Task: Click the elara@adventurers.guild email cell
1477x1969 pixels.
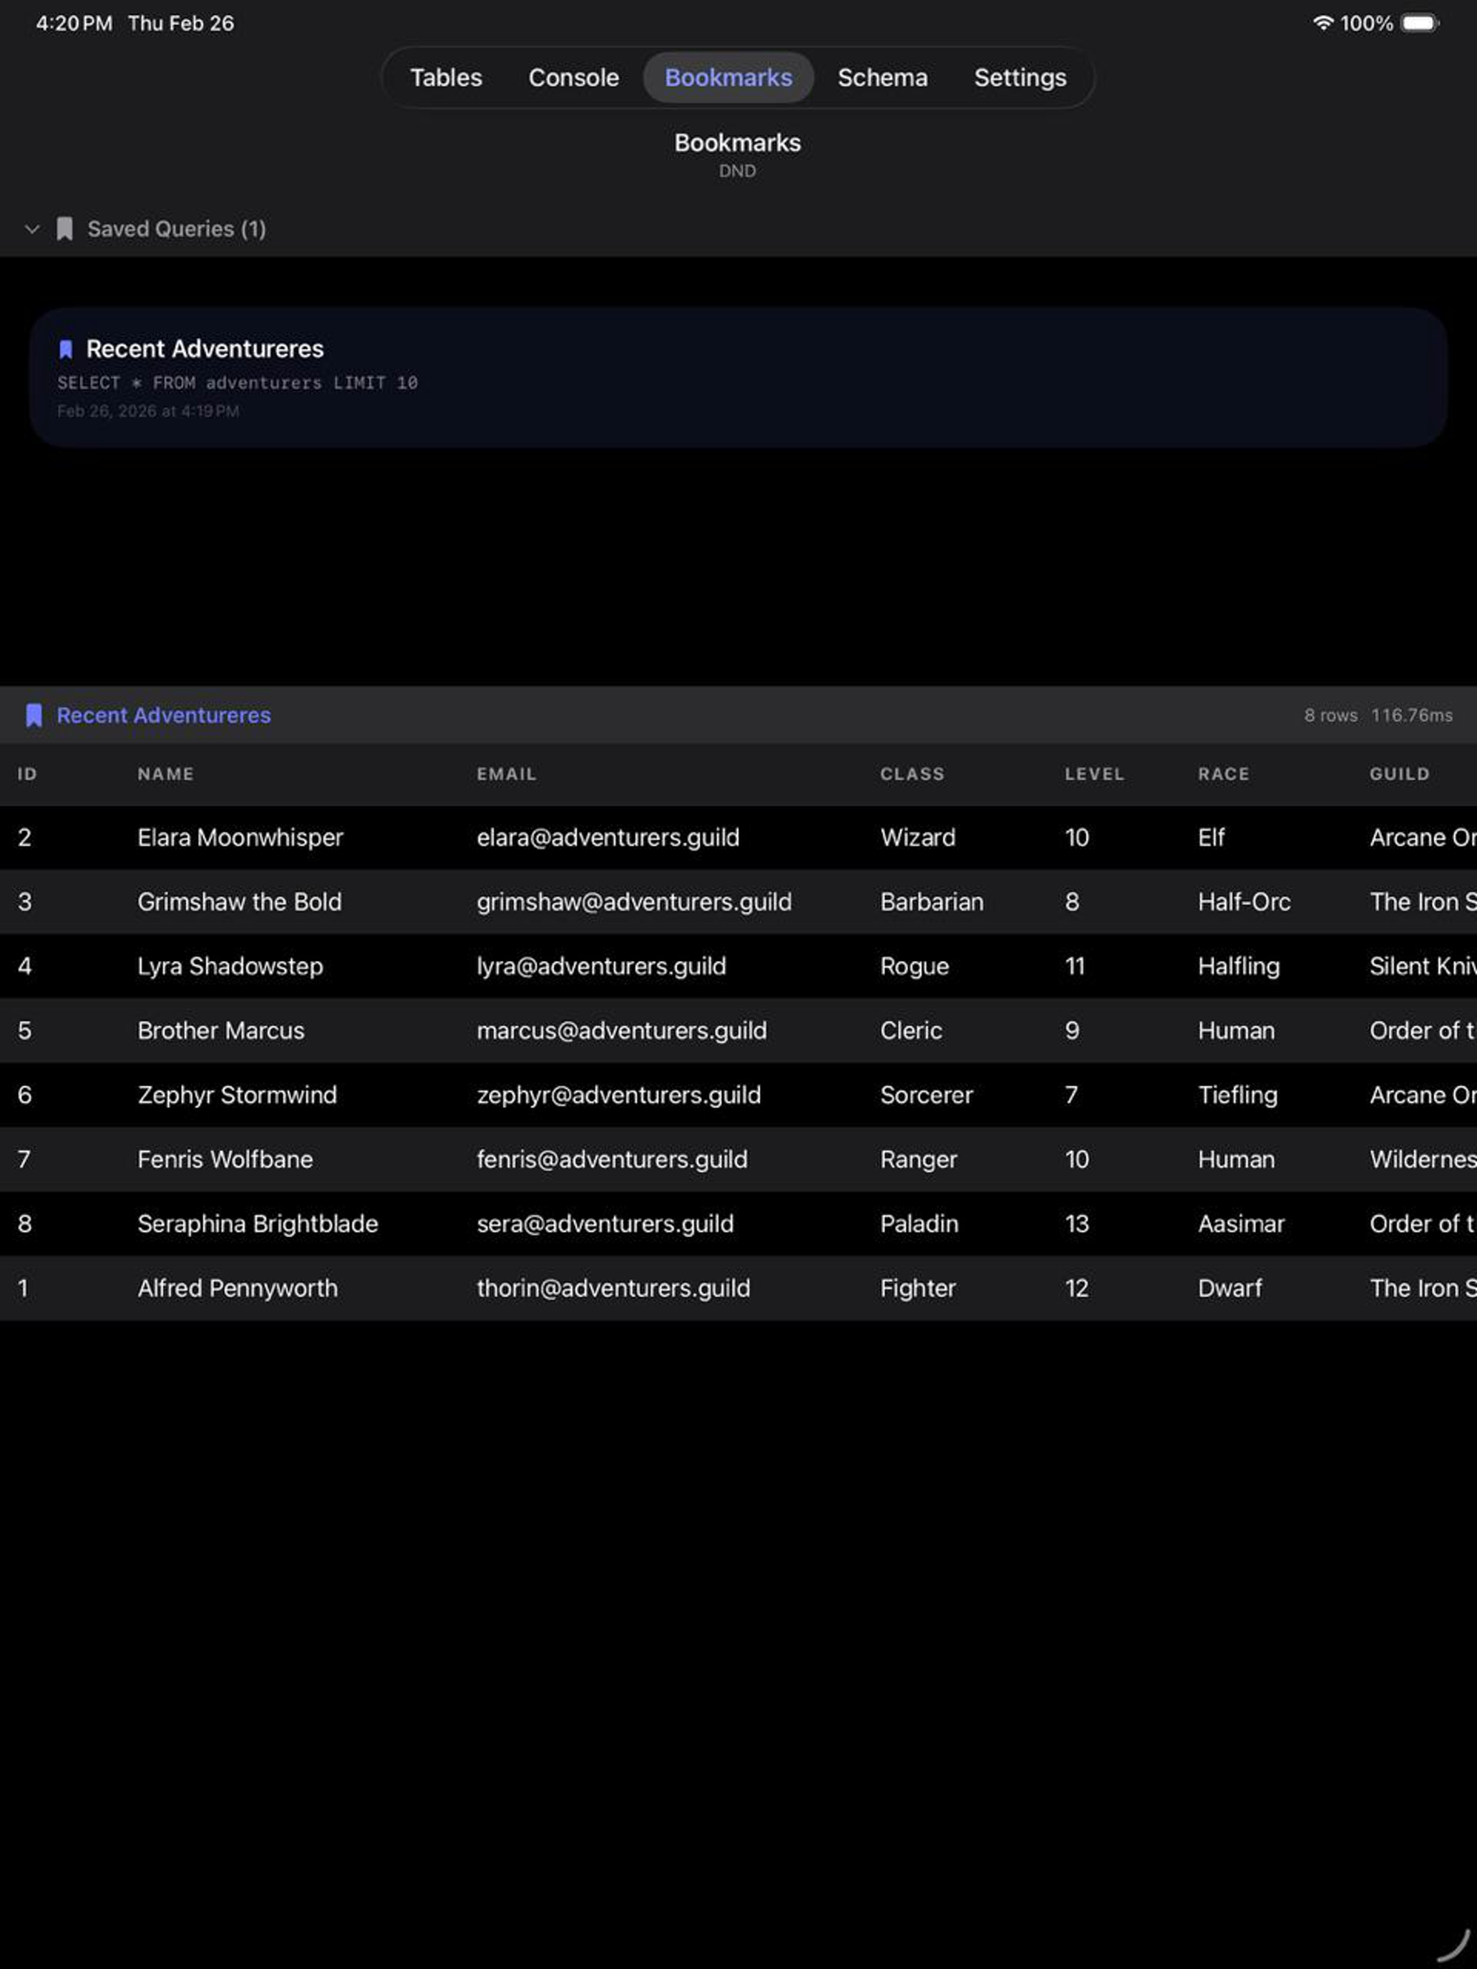Action: point(608,838)
